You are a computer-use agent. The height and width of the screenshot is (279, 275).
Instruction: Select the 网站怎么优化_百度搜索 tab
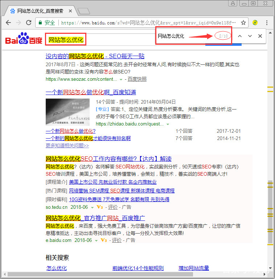40,11
